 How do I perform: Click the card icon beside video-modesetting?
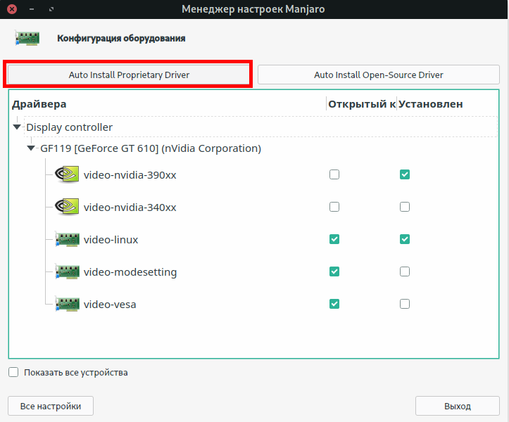point(67,271)
